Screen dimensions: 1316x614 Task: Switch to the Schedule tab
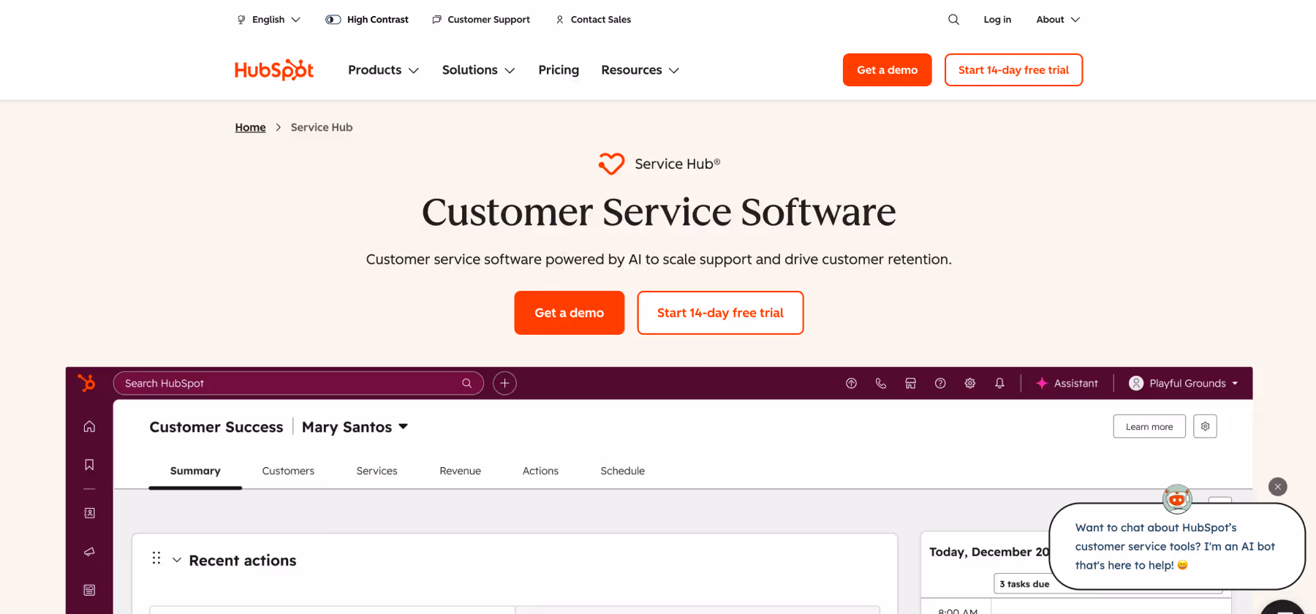[x=622, y=471]
